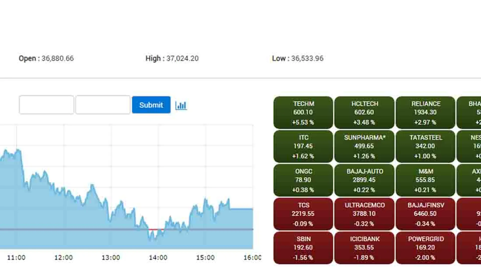Click the -2.00 % change on POWERGRID
Image resolution: width=481 pixels, height=267 pixels.
tap(425, 257)
